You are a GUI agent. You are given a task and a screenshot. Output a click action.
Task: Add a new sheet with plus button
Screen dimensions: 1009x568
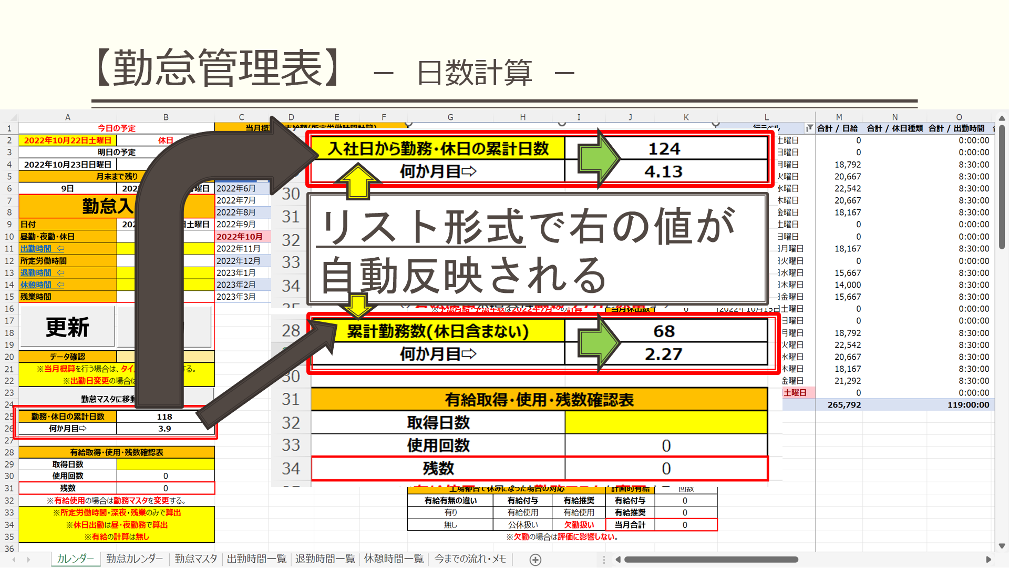pyautogui.click(x=535, y=560)
